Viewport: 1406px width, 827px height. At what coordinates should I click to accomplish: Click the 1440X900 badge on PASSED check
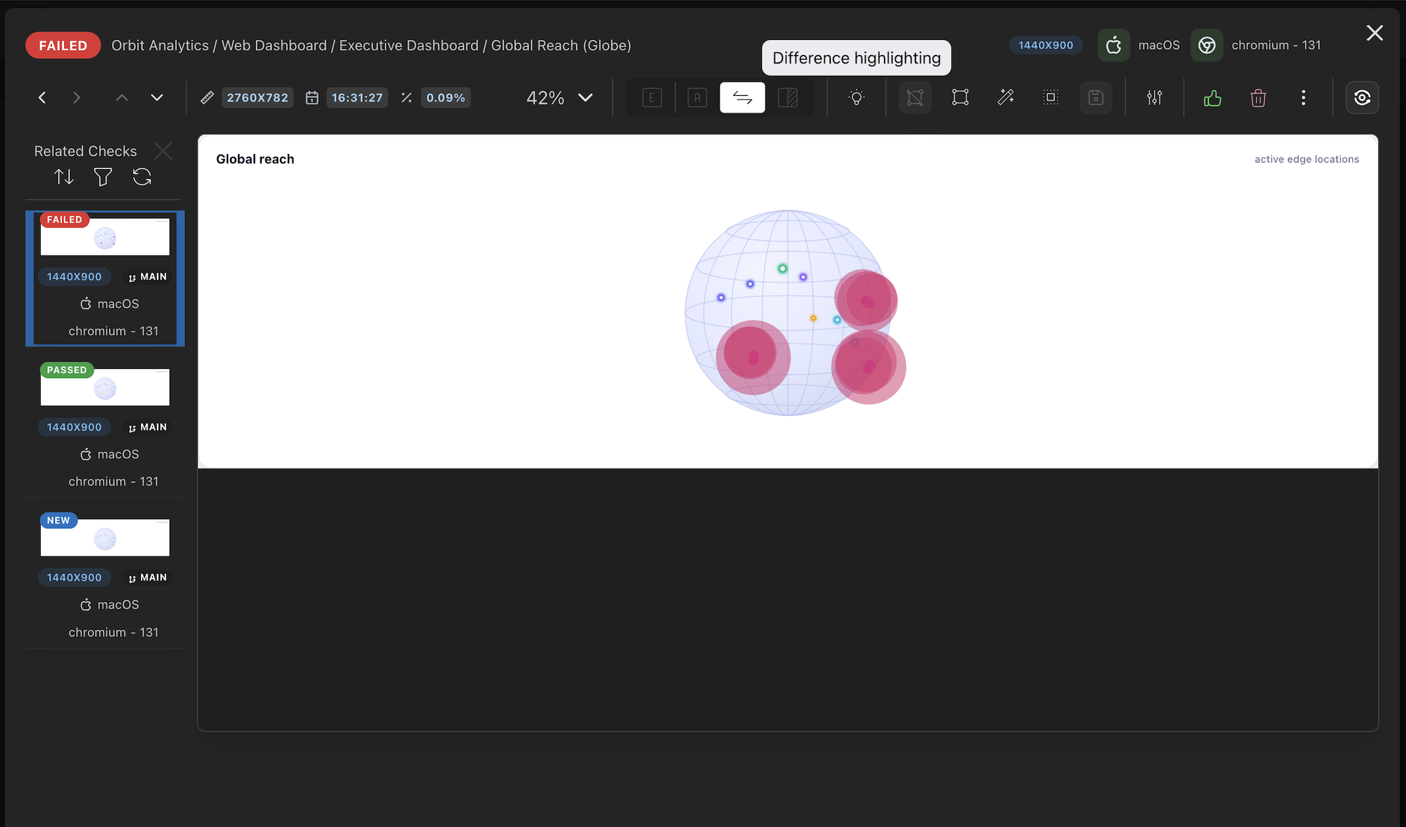pyautogui.click(x=74, y=427)
